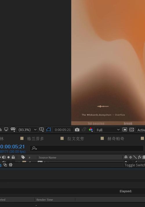Toggle fast previews pixel aspect icon
145x207 pixels.
coord(125,130)
